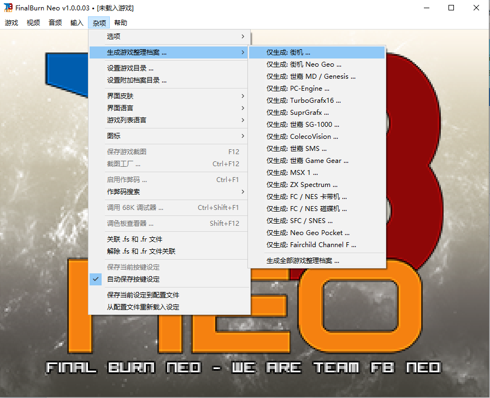
Task: Select 仅生成: PC-Engine ...
Action: pos(317,89)
